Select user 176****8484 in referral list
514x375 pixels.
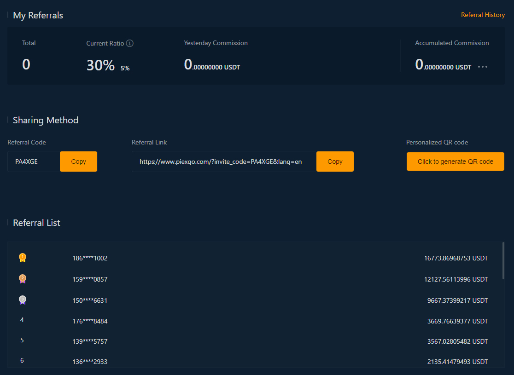click(90, 321)
